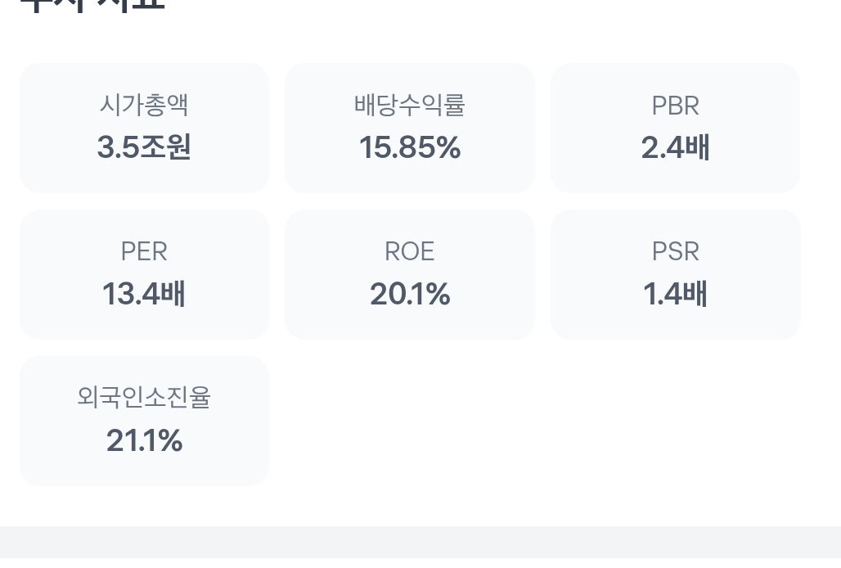Click the gray divider band at bottom
This screenshot has height=568, width=841.
click(420, 547)
